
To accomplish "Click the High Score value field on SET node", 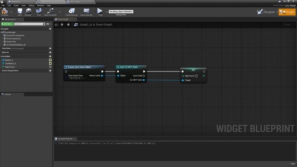I will (196, 76).
